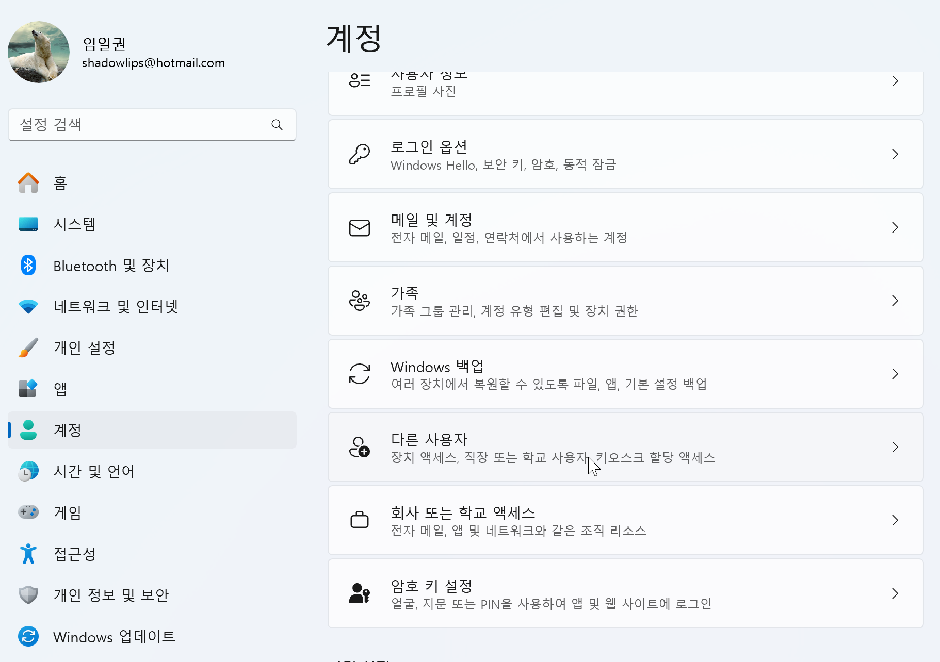Select the Wi-Fi network icon in the sidebar

(28, 307)
